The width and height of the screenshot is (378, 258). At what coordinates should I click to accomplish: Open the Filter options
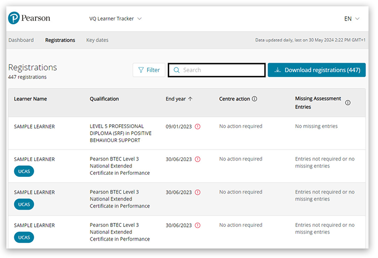[x=149, y=70]
